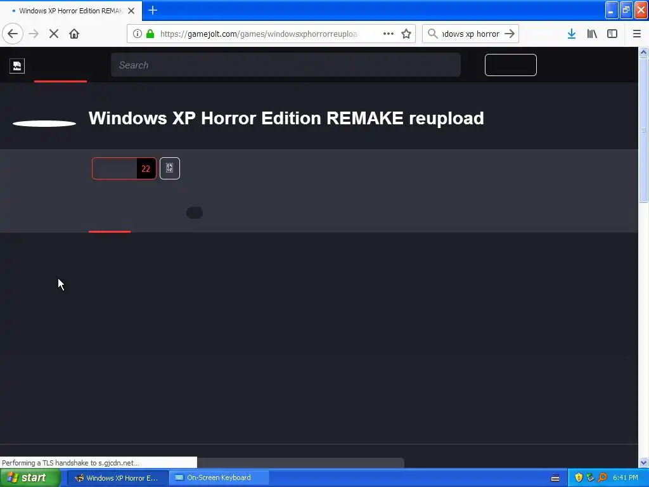Screen dimensions: 649x487
Task: Click the outlined button beside Search
Action: 510,65
